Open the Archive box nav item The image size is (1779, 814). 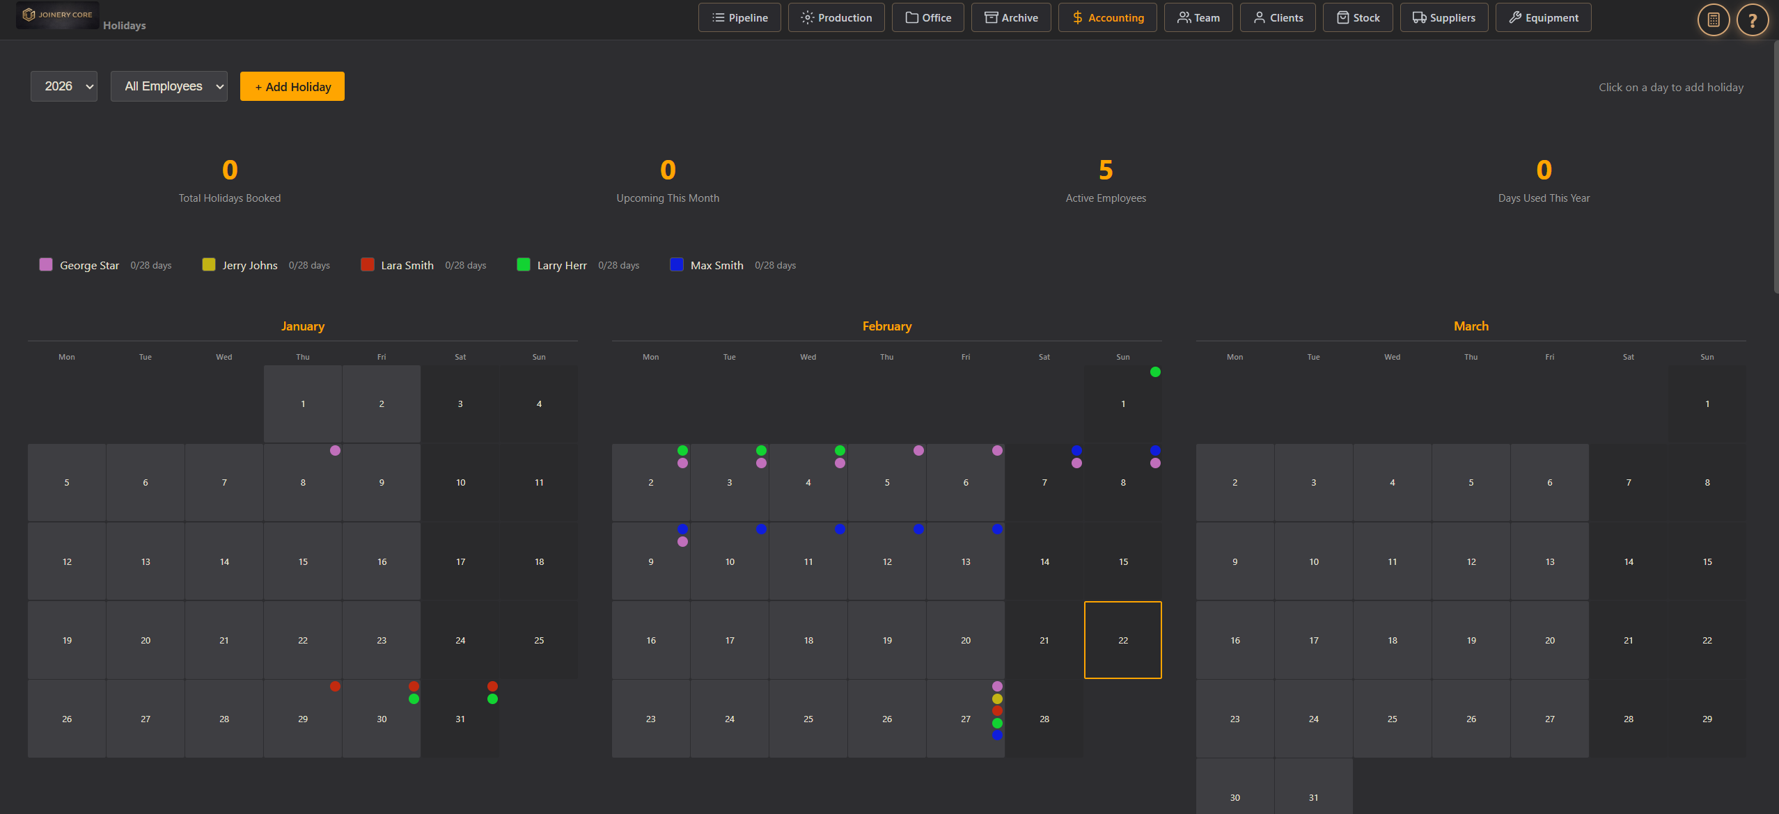click(x=1011, y=17)
